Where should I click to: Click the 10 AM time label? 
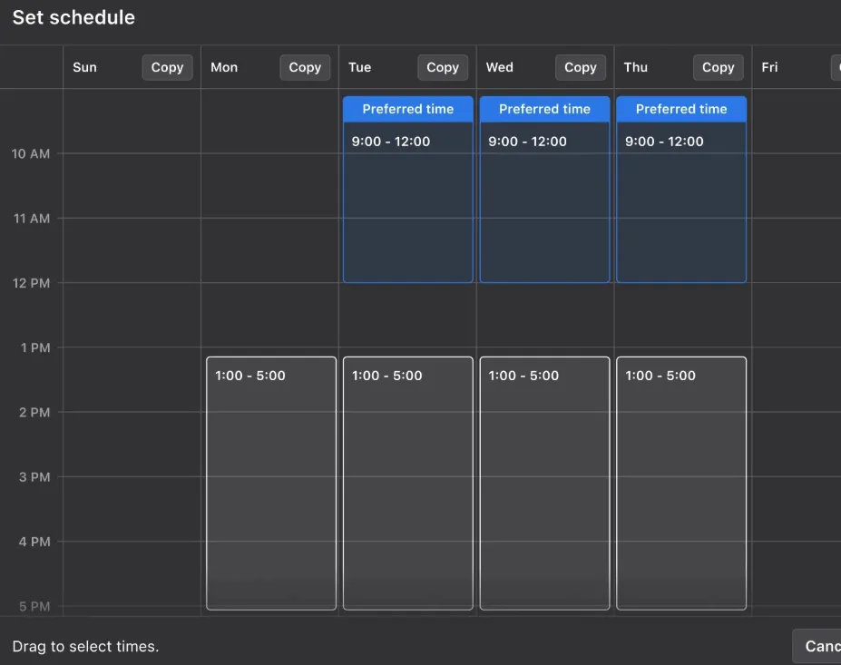click(31, 154)
